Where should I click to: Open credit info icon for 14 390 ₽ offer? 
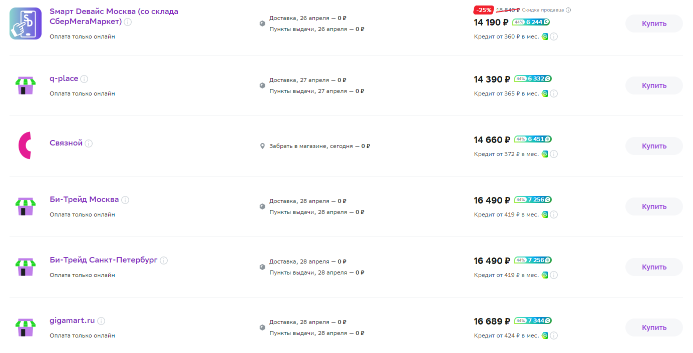point(554,93)
